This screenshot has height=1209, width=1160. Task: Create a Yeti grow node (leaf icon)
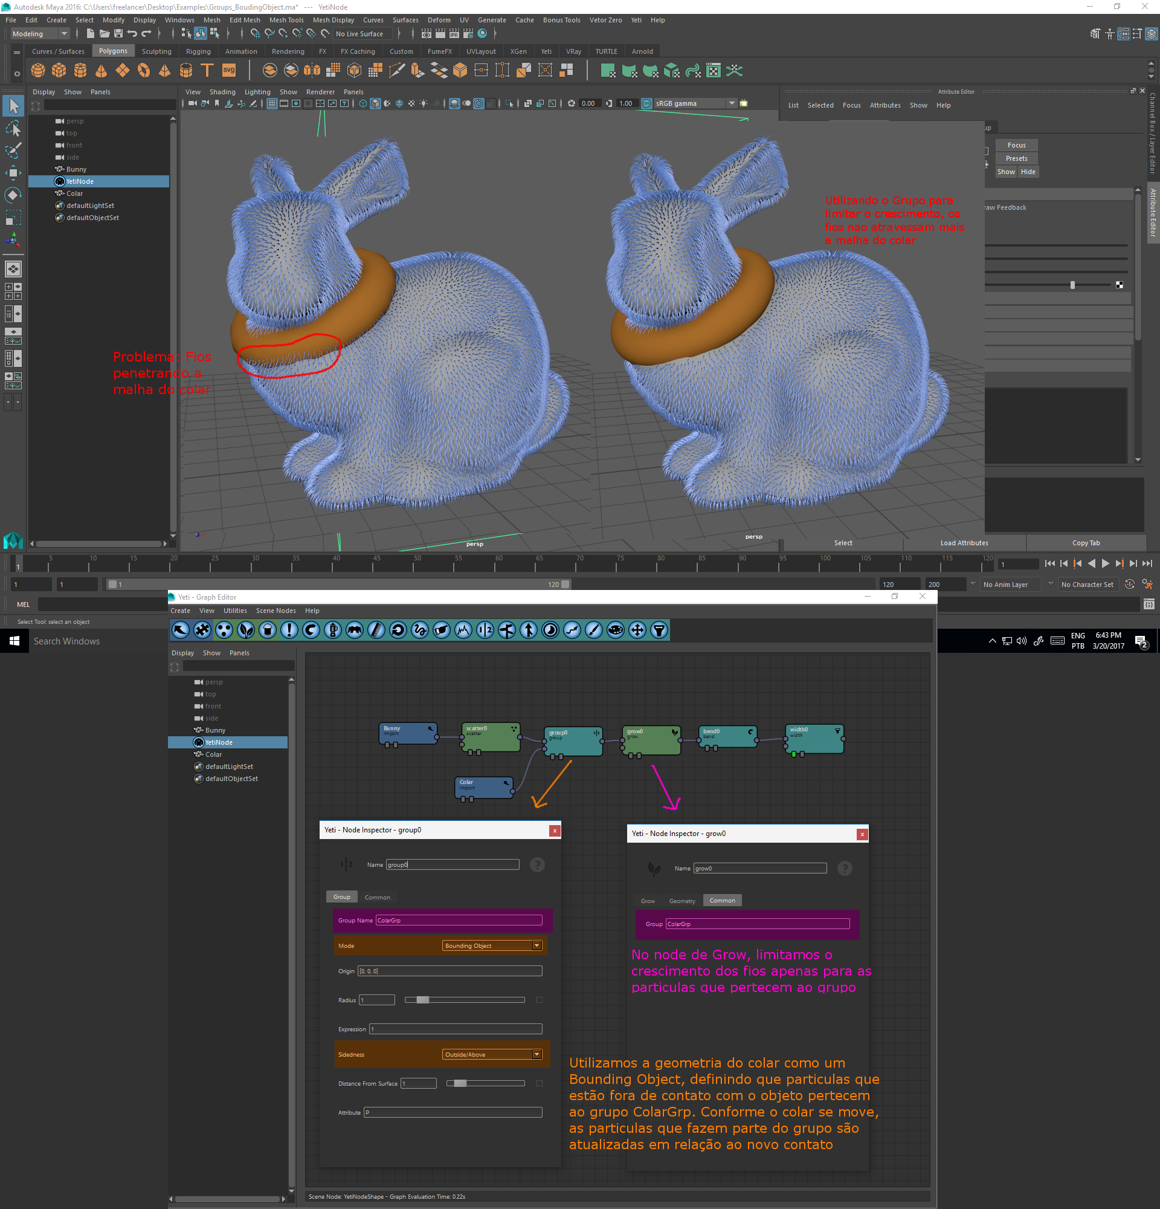point(246,630)
